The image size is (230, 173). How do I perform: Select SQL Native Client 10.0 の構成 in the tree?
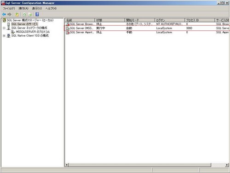pos(30,35)
